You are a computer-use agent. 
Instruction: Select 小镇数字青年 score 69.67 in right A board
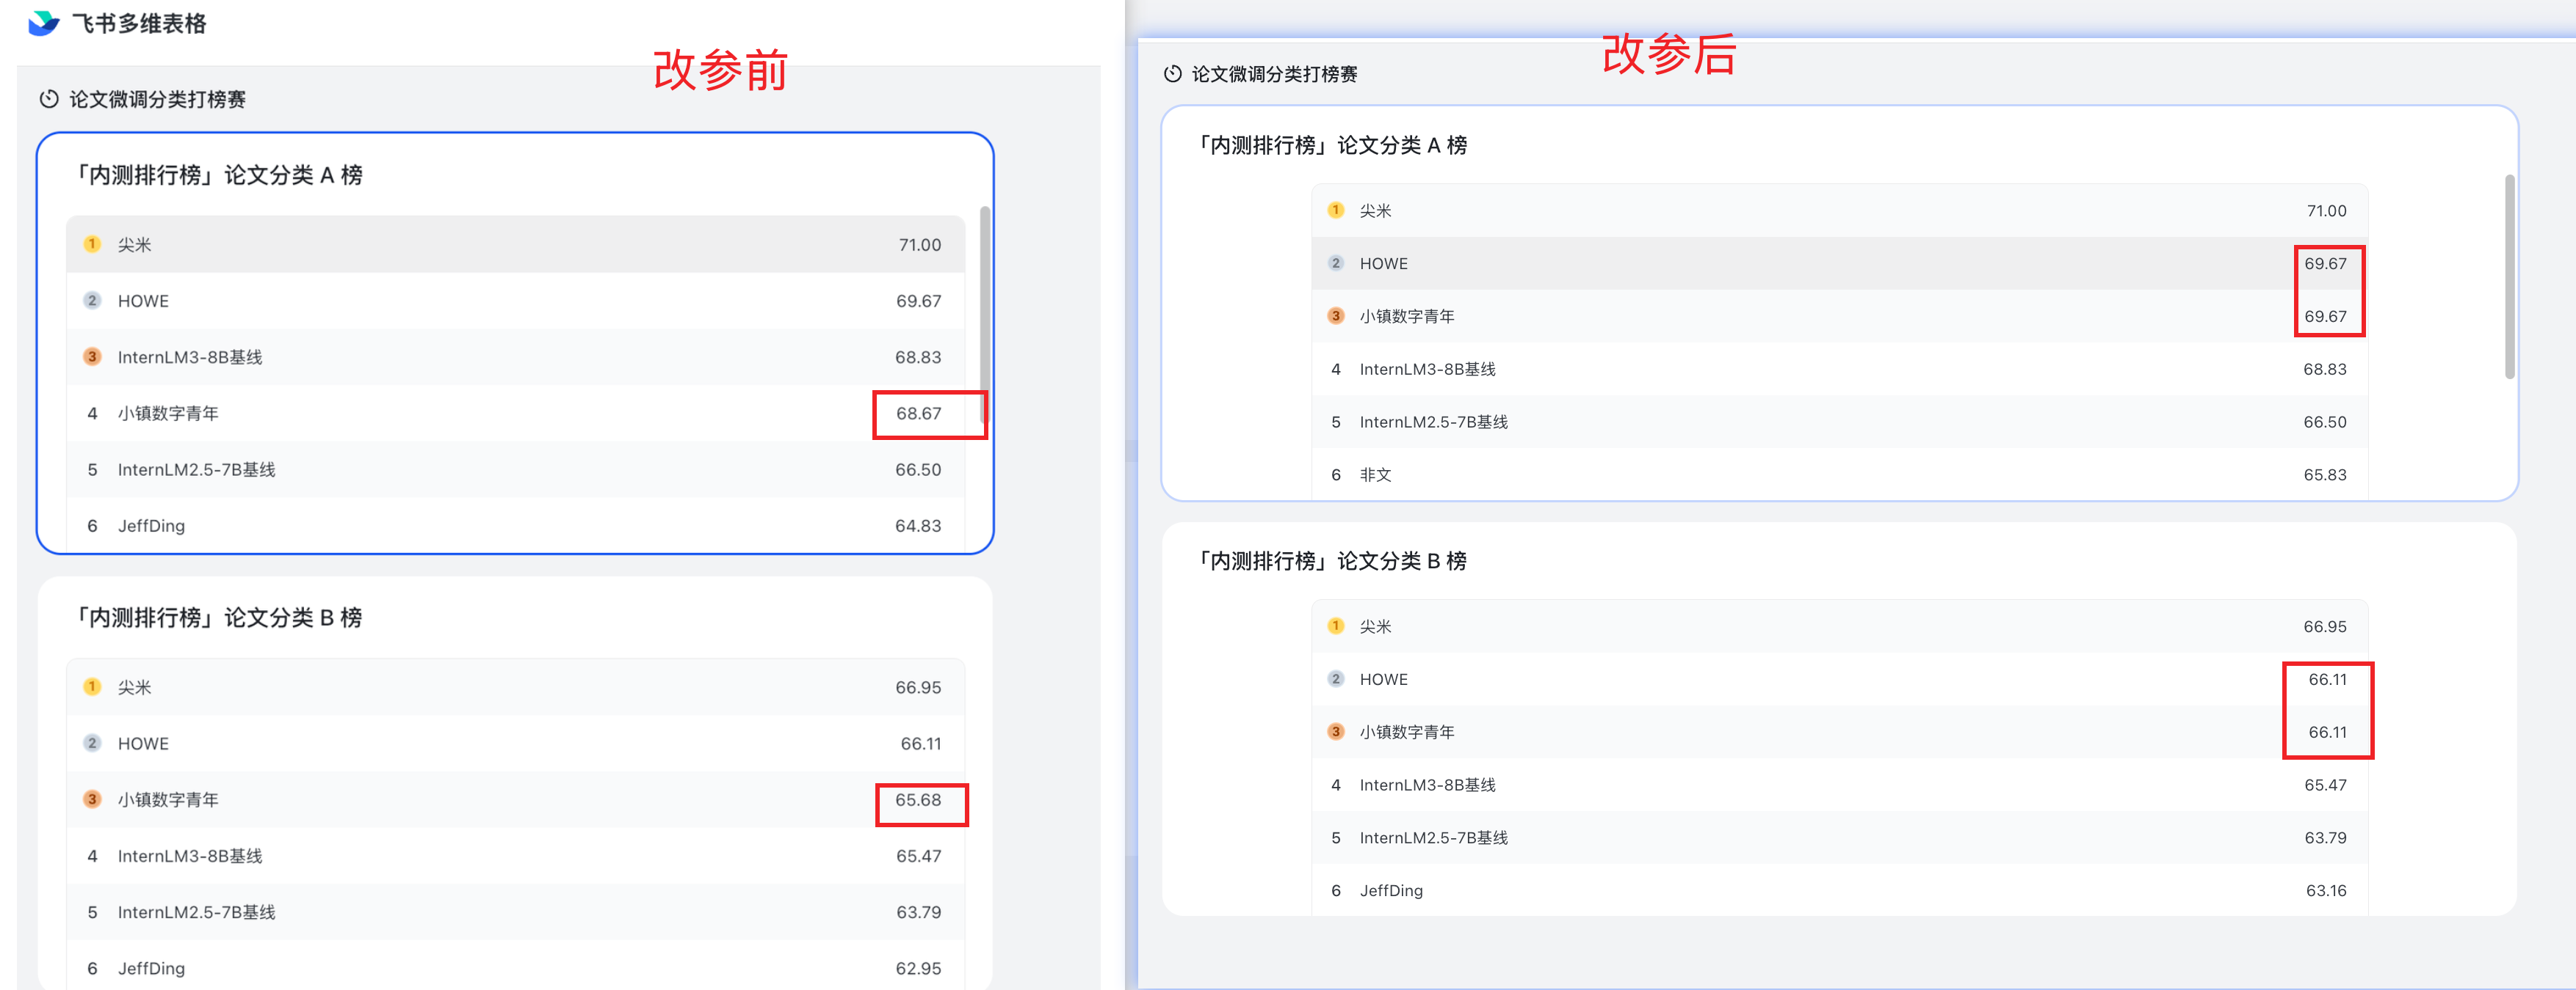[x=2325, y=317]
